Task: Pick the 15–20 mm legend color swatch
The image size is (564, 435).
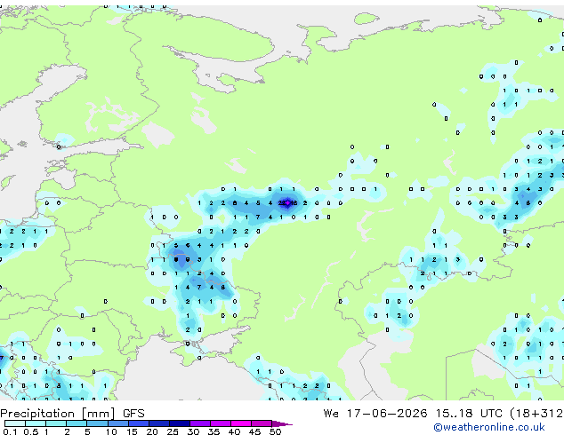Action: point(138,423)
